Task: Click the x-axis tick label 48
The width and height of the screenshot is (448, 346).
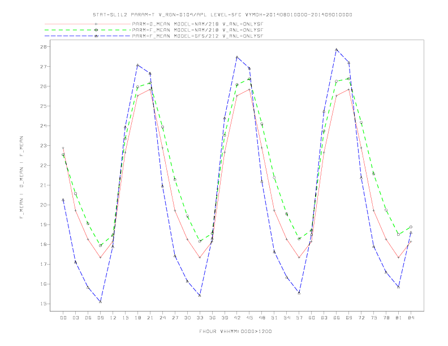Action: 262,318
